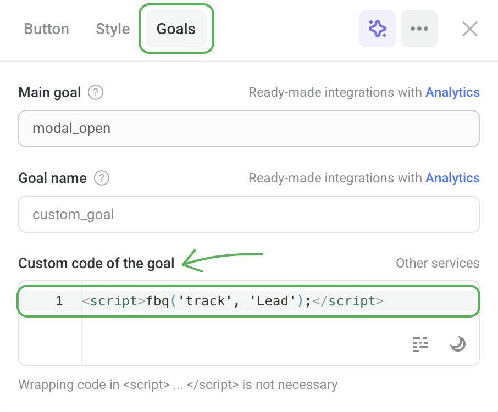Place cursor on 'Lead' in the code
Image resolution: width=498 pixels, height=412 pixels.
click(273, 301)
